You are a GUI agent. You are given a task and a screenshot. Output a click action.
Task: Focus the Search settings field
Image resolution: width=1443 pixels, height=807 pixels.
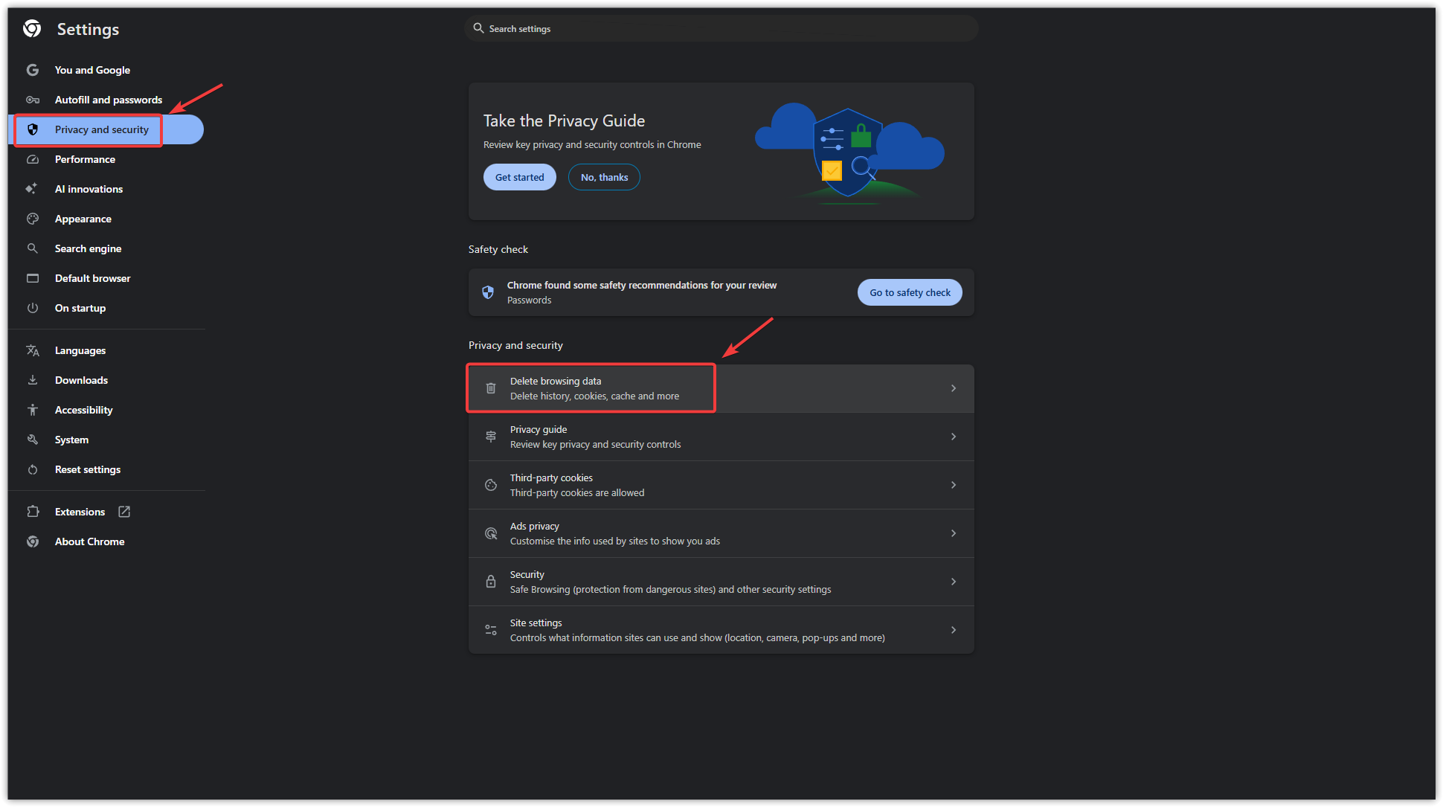click(721, 29)
